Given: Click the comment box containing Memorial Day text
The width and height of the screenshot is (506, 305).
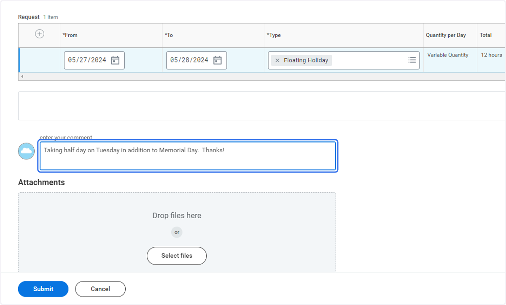Looking at the screenshot, I should point(188,156).
